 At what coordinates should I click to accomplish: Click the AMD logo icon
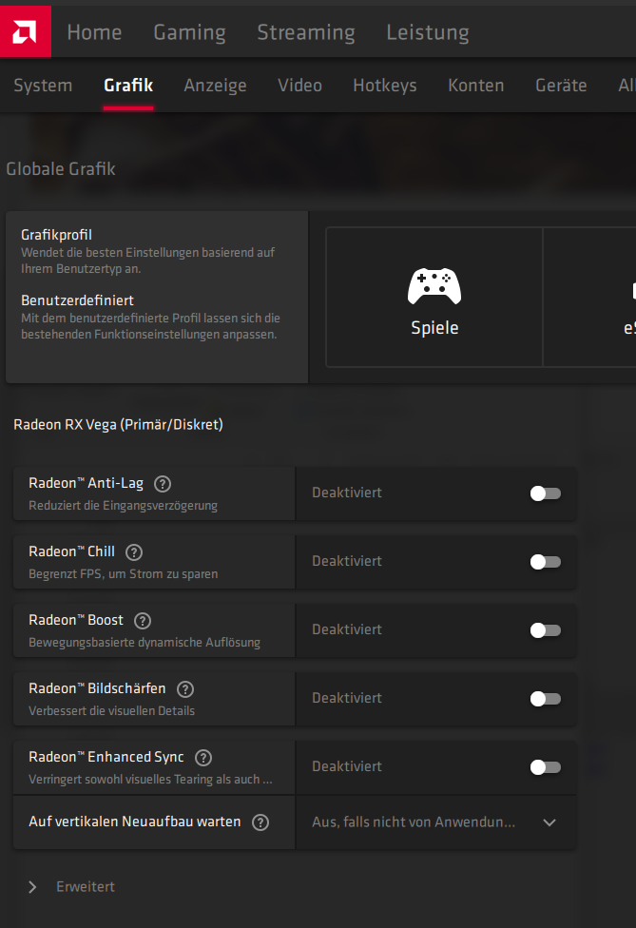(26, 32)
